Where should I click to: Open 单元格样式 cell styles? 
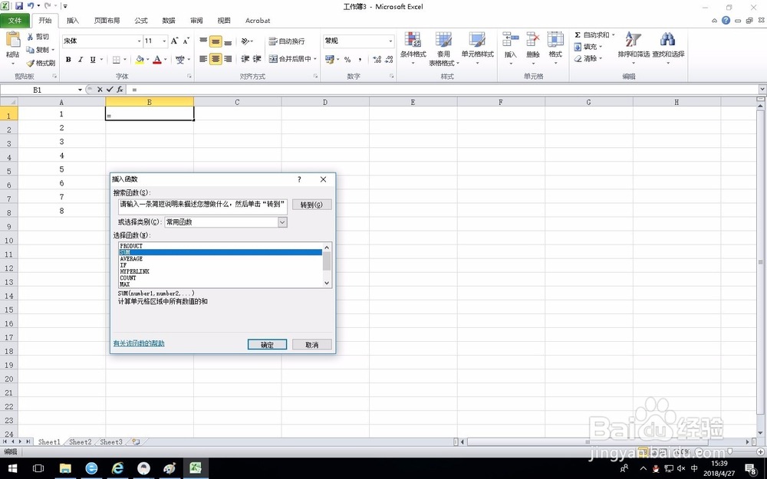(x=477, y=49)
